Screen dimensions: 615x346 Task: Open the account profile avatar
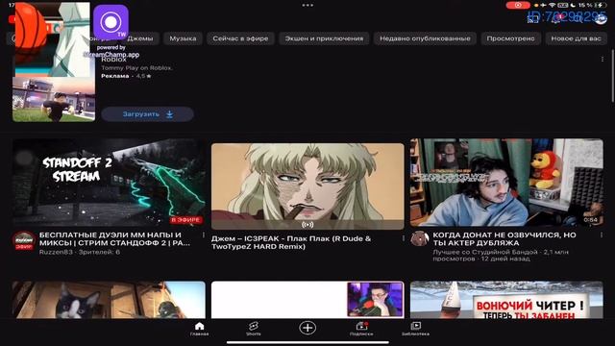pos(600,18)
